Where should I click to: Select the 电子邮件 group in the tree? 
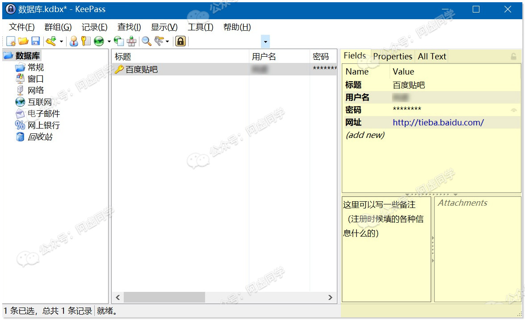(44, 114)
